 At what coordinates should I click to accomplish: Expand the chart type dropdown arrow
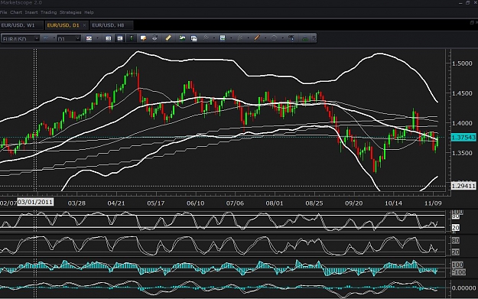(97, 38)
